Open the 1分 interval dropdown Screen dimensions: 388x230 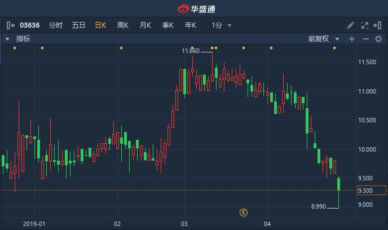pyautogui.click(x=221, y=25)
